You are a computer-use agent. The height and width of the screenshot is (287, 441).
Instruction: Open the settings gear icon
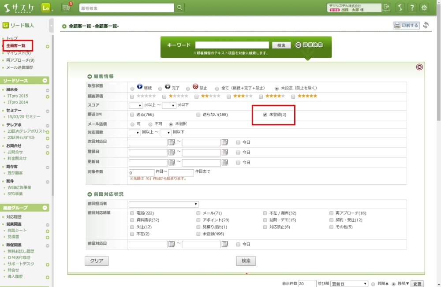(x=424, y=7)
